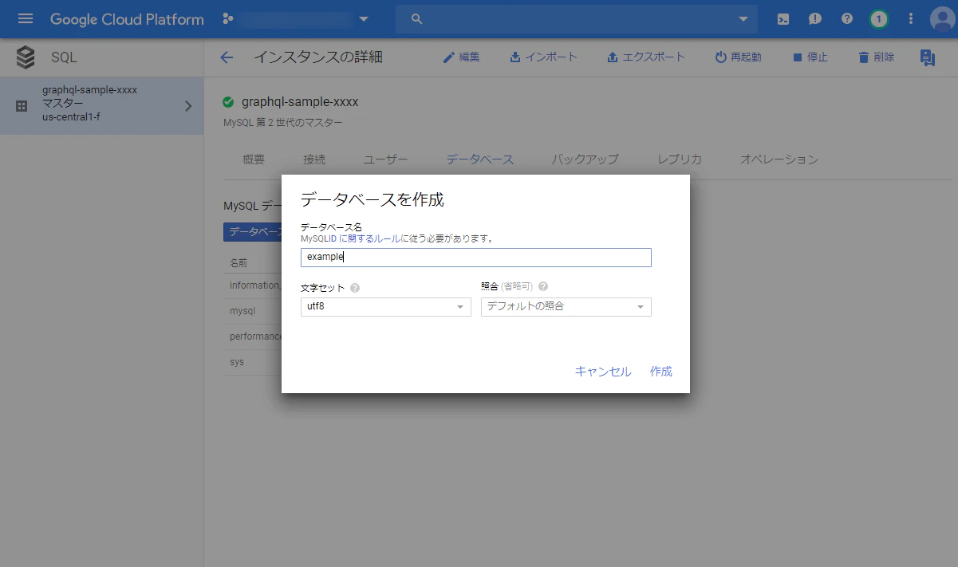Open the hamburger navigation menu
The image size is (958, 567).
[26, 19]
